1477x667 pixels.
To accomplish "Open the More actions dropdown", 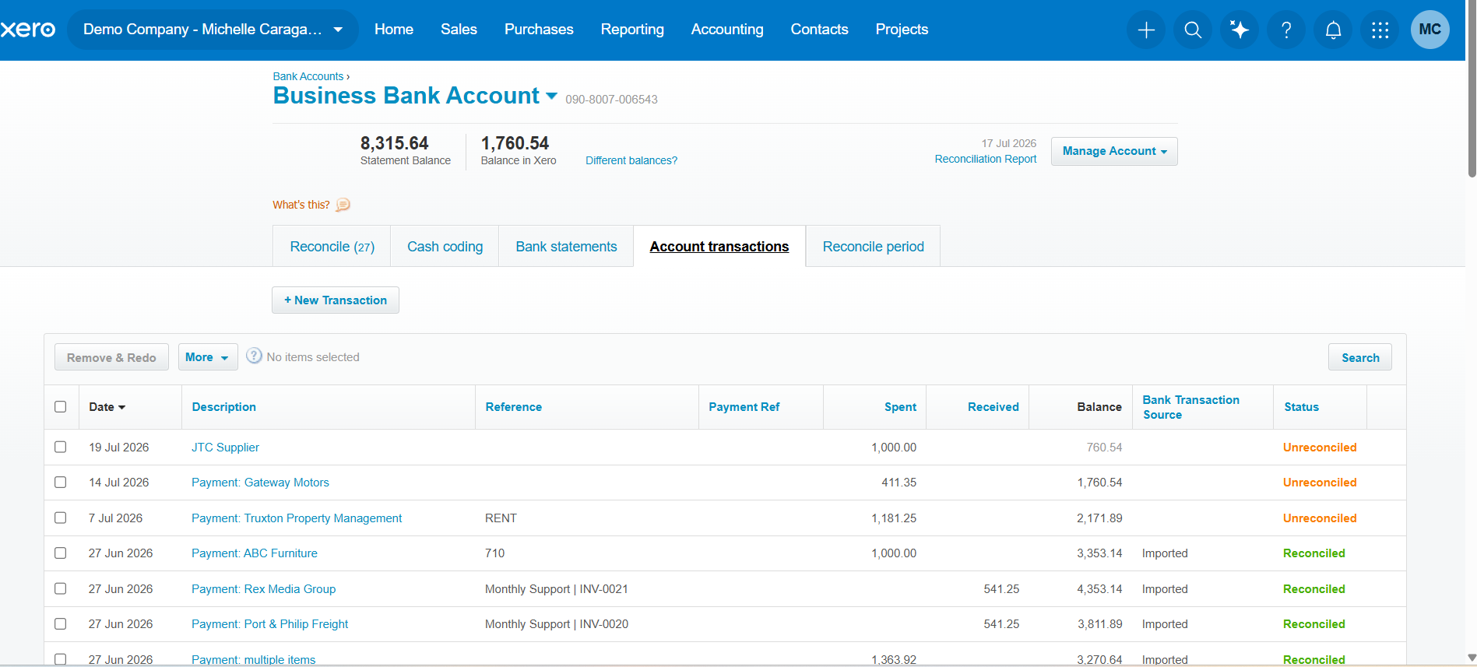I will (x=208, y=357).
